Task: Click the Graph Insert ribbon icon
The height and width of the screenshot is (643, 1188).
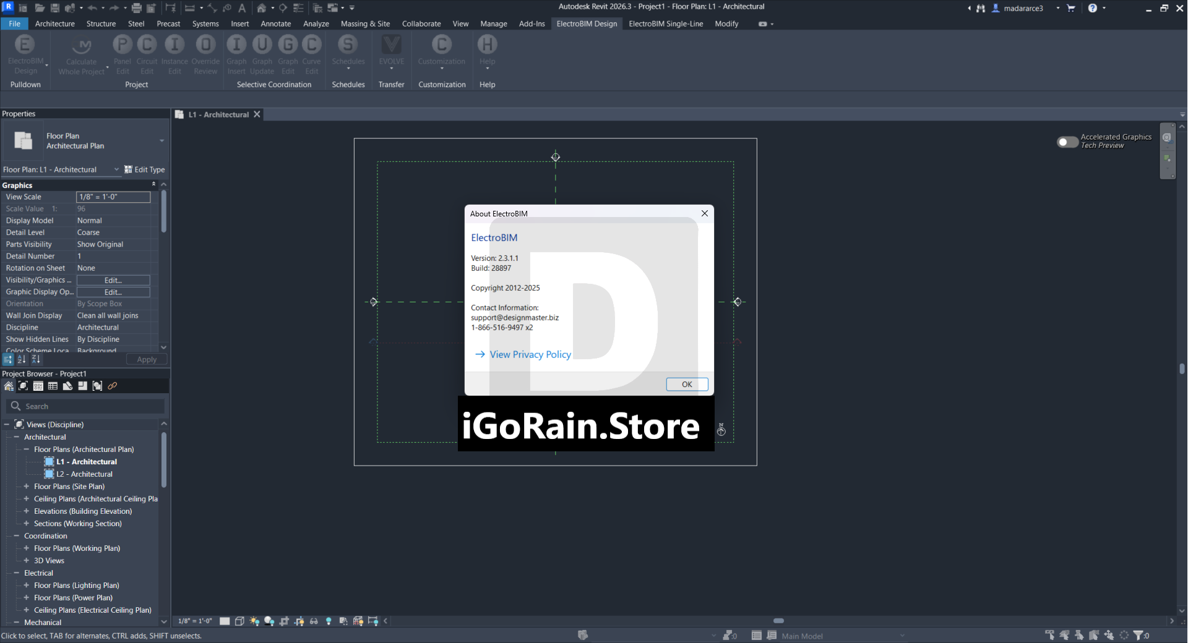Action: point(236,54)
